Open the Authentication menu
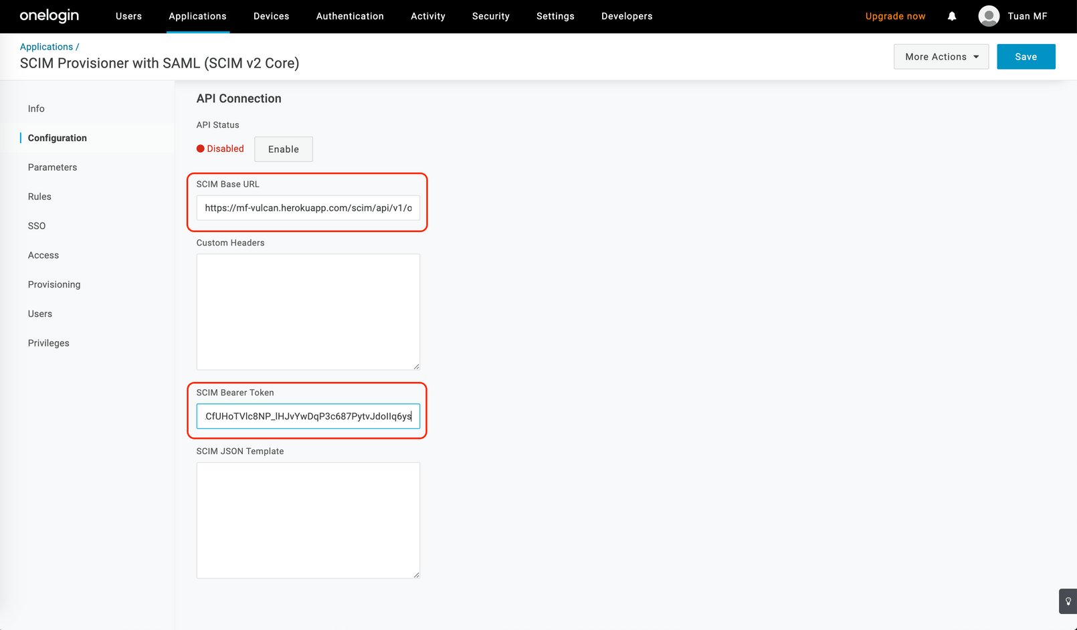Image resolution: width=1077 pixels, height=630 pixels. point(350,16)
